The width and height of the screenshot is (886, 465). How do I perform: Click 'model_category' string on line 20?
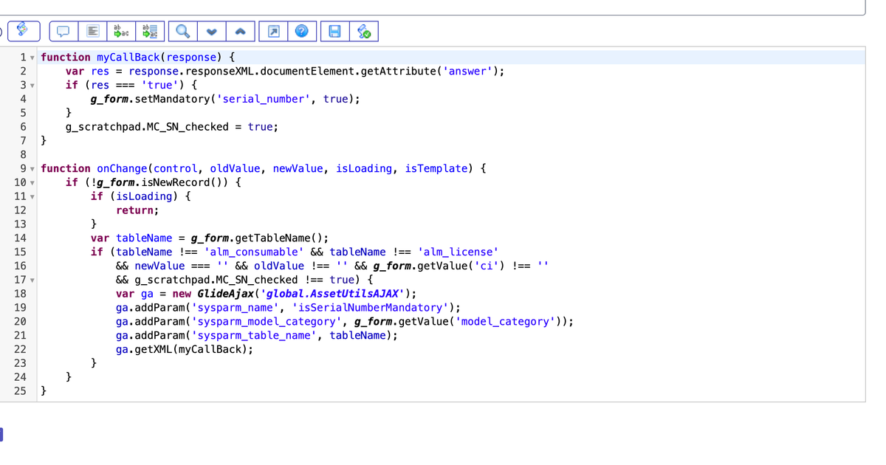pyautogui.click(x=506, y=322)
